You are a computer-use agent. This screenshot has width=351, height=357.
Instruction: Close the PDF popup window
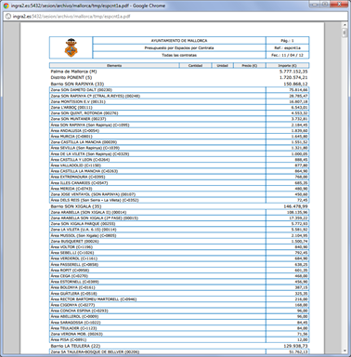point(338,5)
